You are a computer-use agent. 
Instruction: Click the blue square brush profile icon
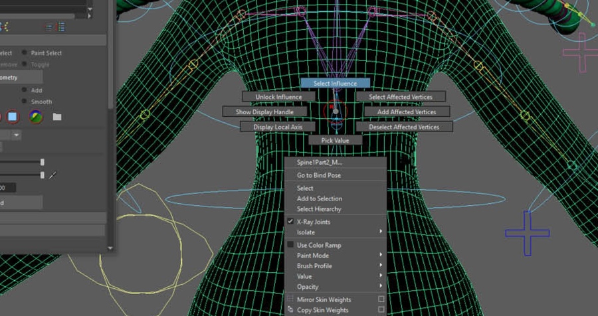tap(13, 117)
